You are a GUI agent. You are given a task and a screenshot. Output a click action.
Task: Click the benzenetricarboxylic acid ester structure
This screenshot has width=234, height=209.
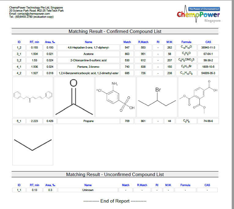click(198, 97)
